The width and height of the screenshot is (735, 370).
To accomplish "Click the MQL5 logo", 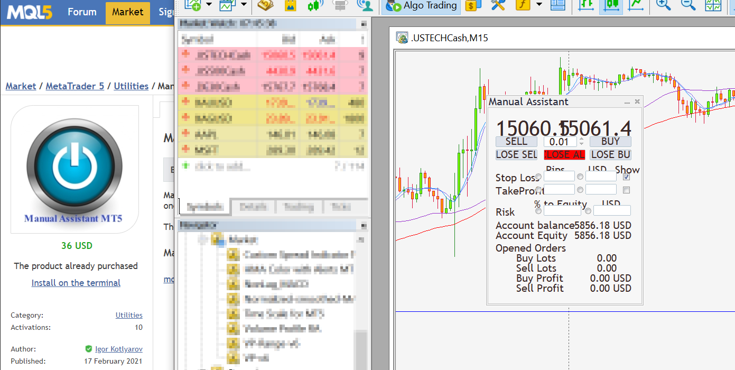I will [30, 12].
